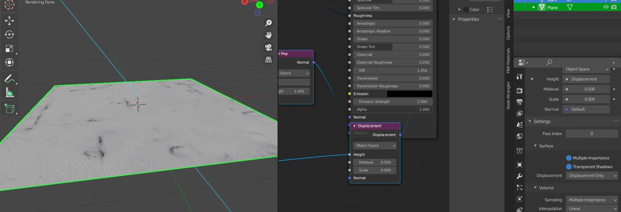Open the Modifier properties wrench icon
Screen dimensions: 621x212
pos(519,176)
